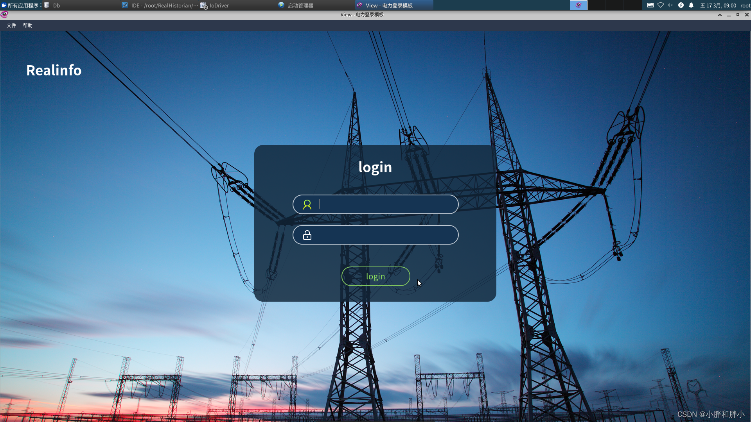
Task: Open the 帮助 menu
Action: (27, 25)
